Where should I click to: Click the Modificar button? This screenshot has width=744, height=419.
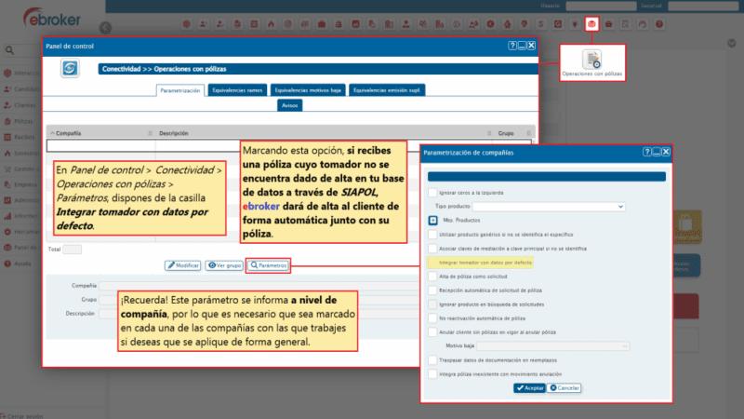click(x=182, y=265)
